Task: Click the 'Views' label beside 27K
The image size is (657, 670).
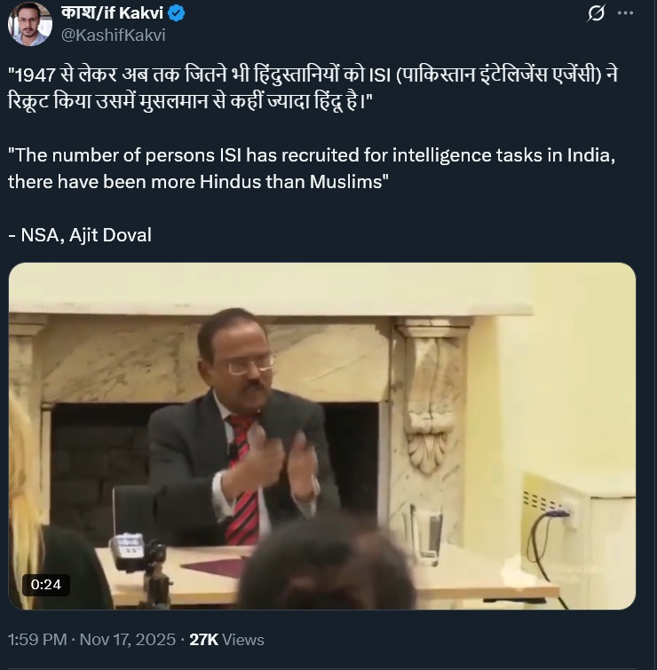Action: 244,639
